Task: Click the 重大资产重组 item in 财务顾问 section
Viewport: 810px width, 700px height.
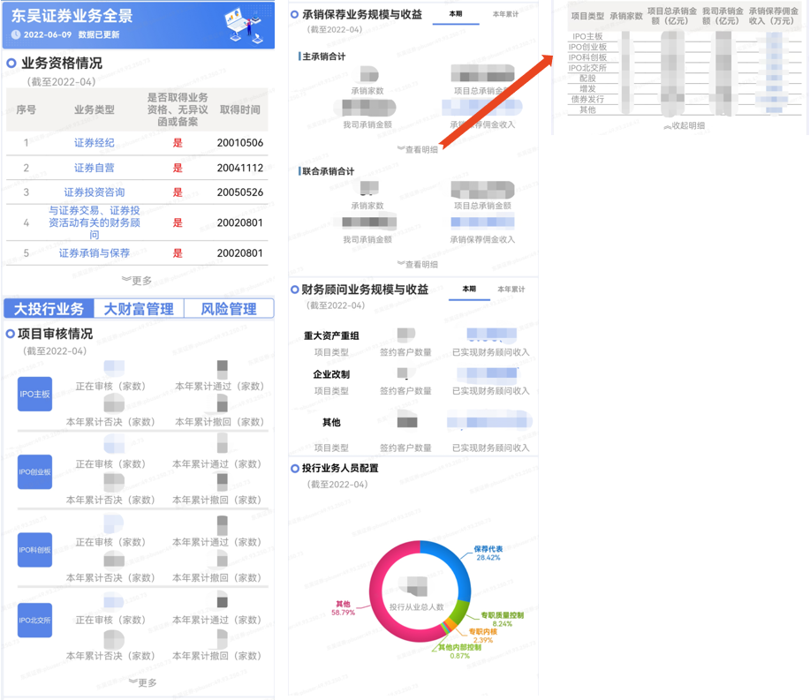Action: (x=331, y=335)
